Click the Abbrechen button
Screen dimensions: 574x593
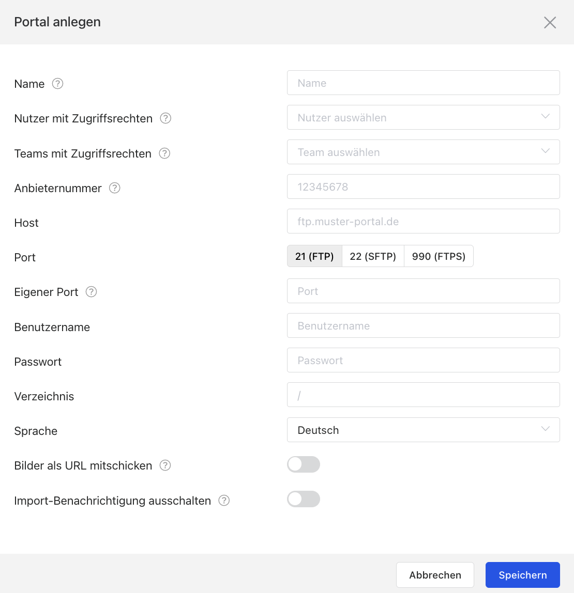point(435,575)
